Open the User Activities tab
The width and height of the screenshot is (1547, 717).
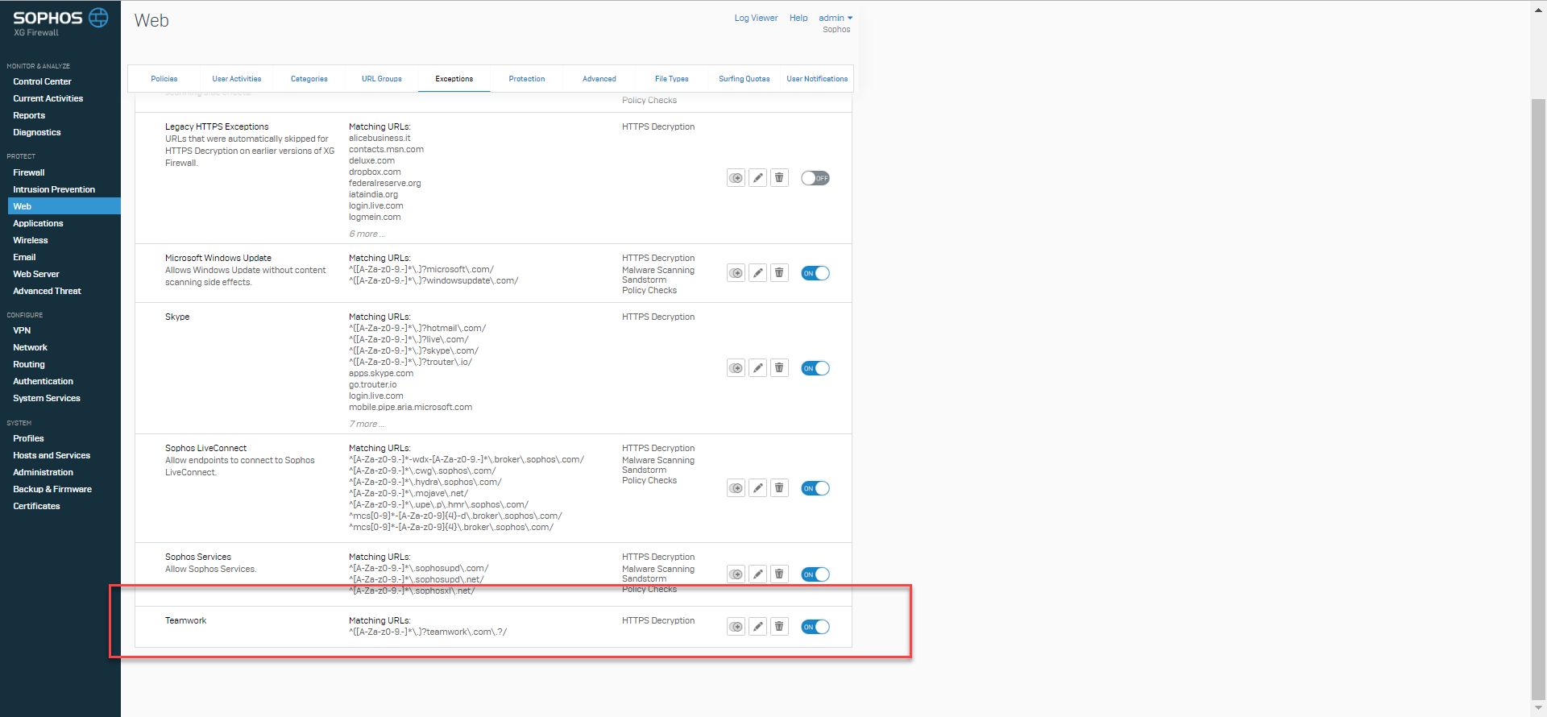click(237, 79)
